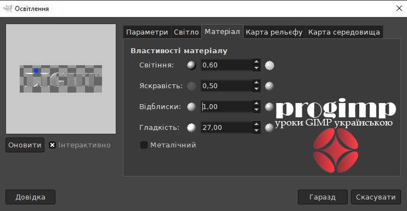Enable the Металічний checkbox
The height and width of the screenshot is (211, 407).
tap(144, 145)
